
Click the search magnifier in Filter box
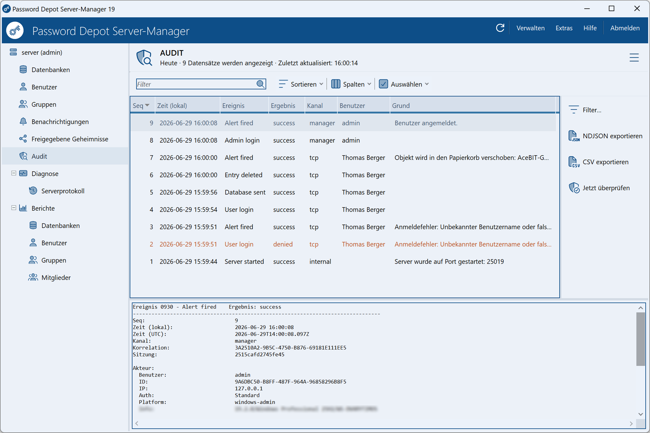pyautogui.click(x=260, y=84)
